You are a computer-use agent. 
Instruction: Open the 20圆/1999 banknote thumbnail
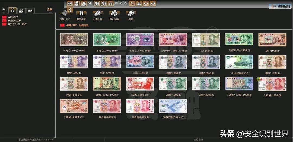coord(272,62)
